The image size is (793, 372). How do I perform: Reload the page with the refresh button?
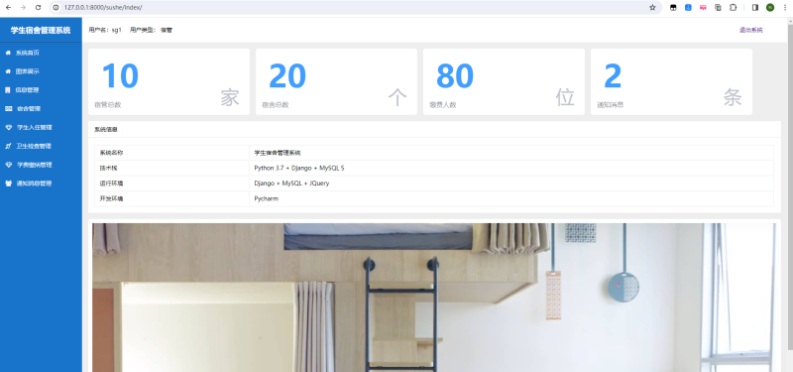(38, 8)
